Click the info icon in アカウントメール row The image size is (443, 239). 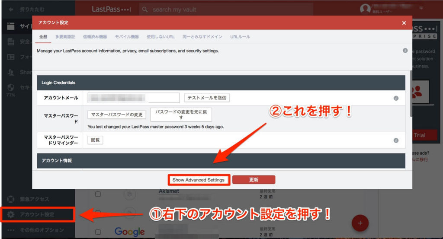click(x=396, y=98)
